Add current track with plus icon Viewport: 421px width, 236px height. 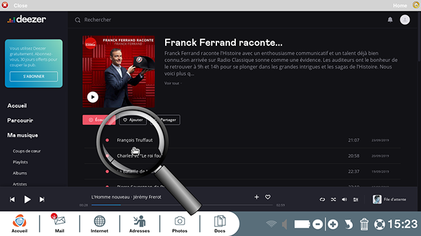coord(256,197)
